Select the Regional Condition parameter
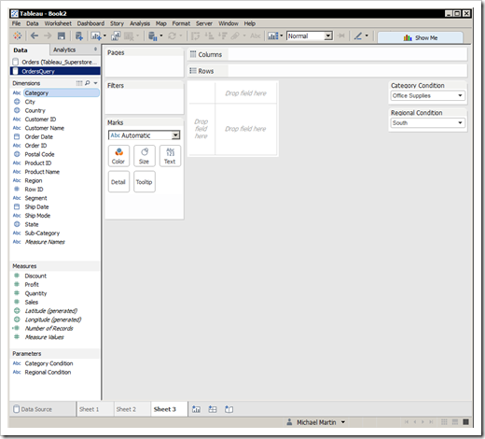 tap(48, 372)
